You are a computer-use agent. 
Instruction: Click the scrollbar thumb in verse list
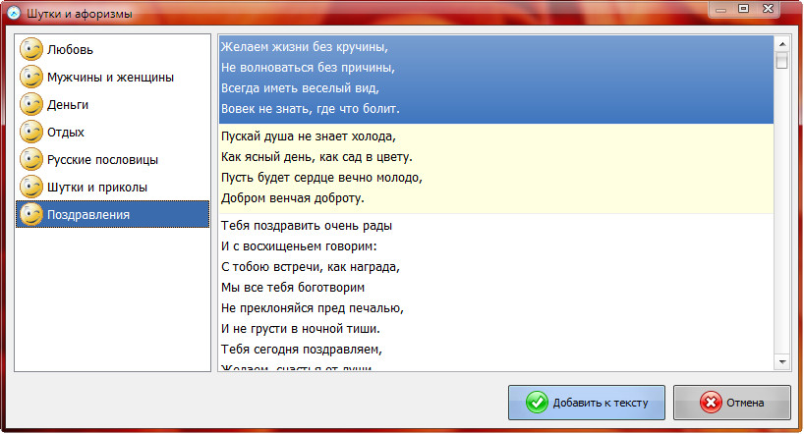click(782, 61)
